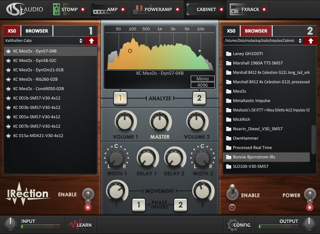Click the Mono mode field
The width and height of the screenshot is (320, 234).
202,79
